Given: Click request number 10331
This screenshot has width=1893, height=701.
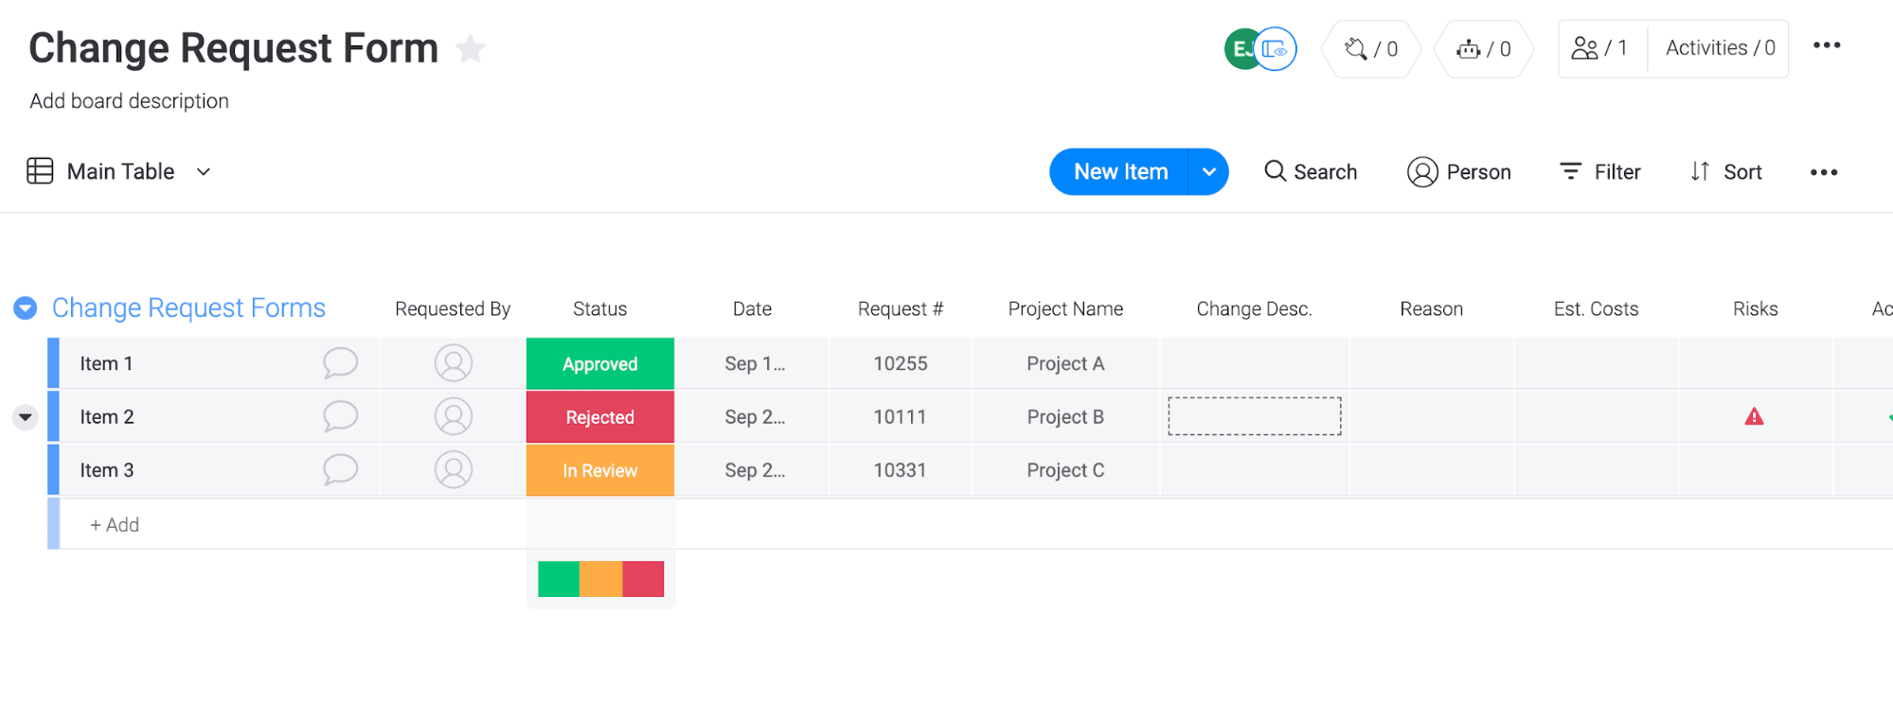Looking at the screenshot, I should pos(901,470).
